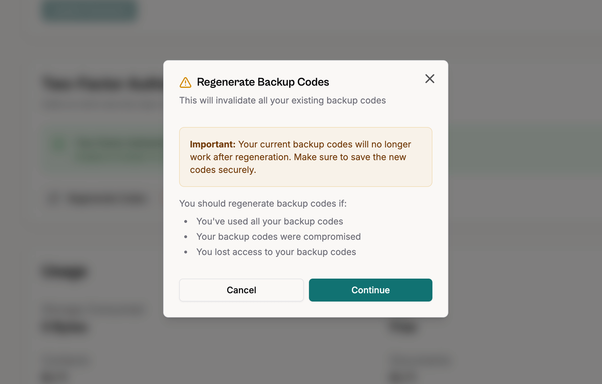Select bullet 'You lost access to your backup codes'

(x=276, y=252)
